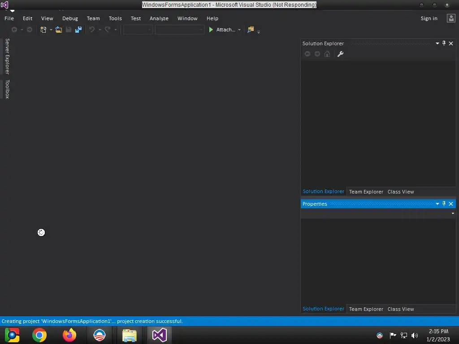The width and height of the screenshot is (459, 344).
Task: Click the Undo arrow icon
Action: pos(92,30)
